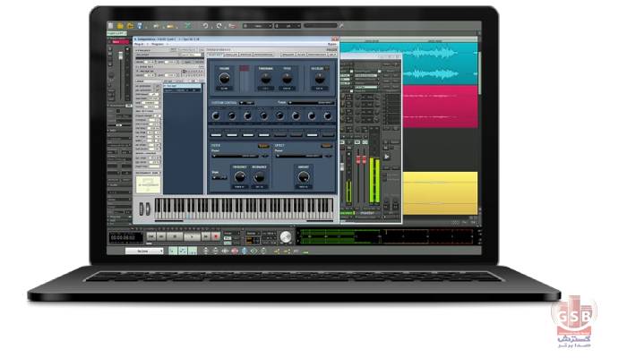Click the open folder icon in toolbar
The image size is (627, 358).
pyautogui.click(x=120, y=28)
